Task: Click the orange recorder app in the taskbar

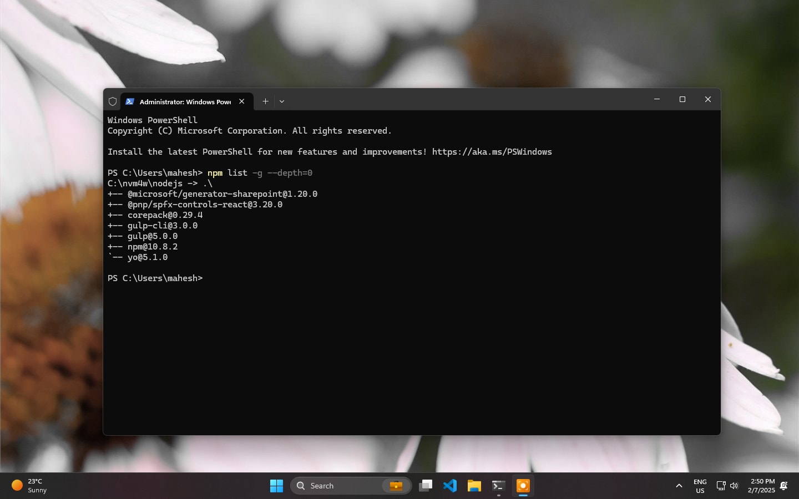Action: (523, 486)
